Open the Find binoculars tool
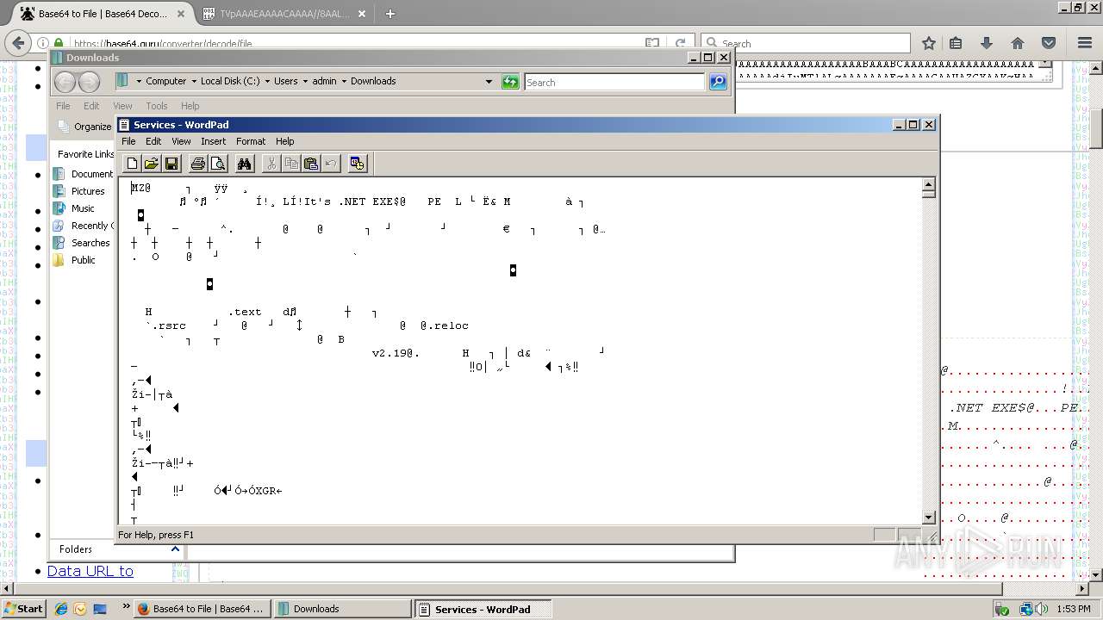Screen dimensions: 1103x620 point(245,163)
